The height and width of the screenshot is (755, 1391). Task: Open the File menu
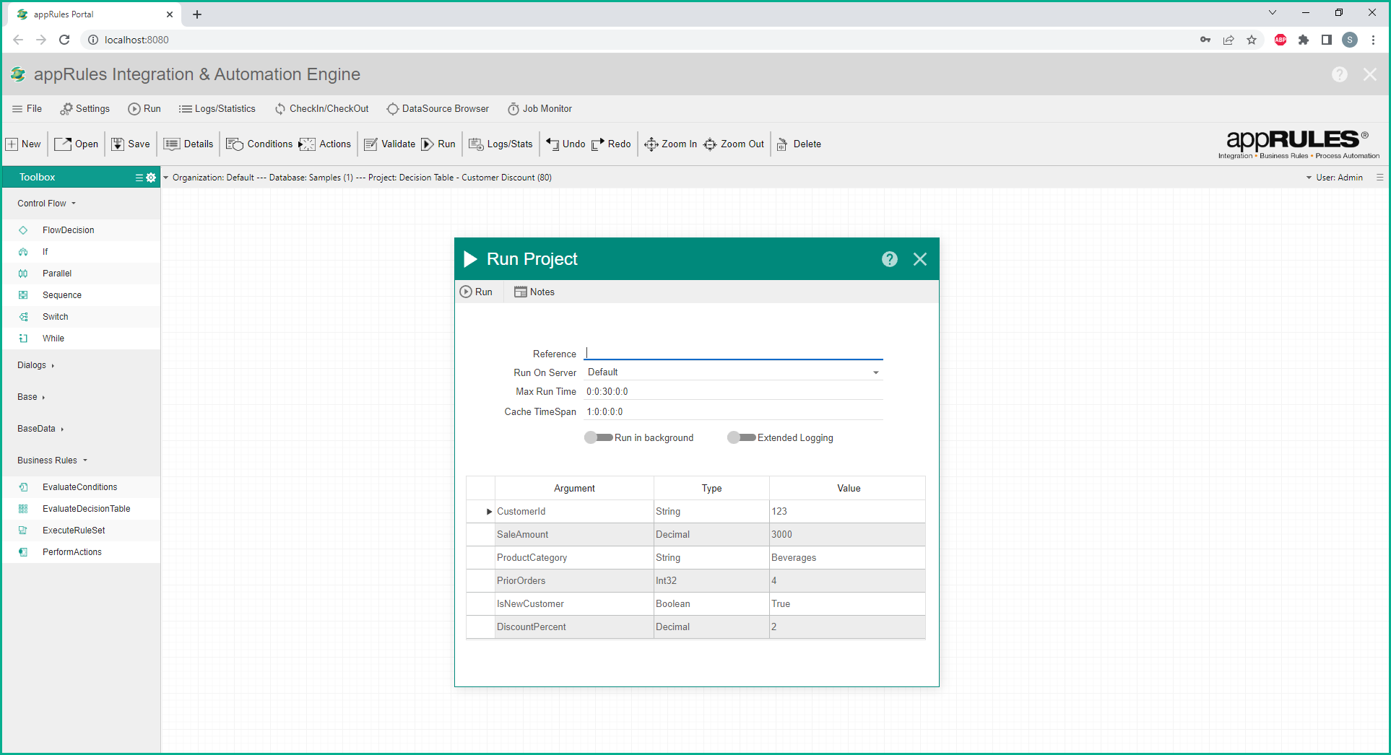(x=27, y=109)
